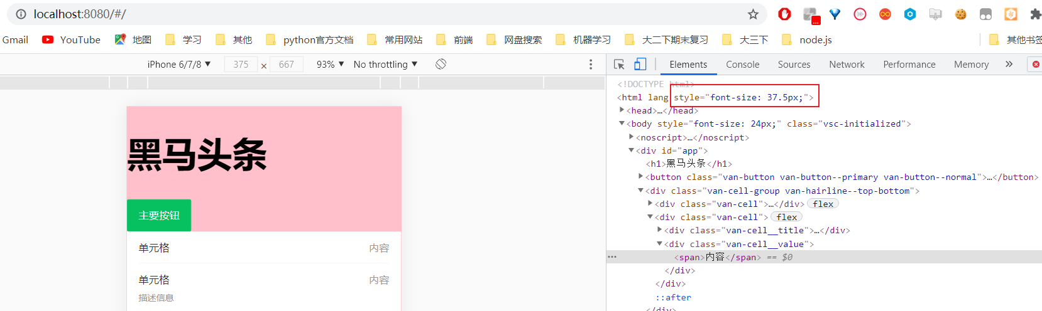The width and height of the screenshot is (1042, 311).
Task: Open the ellipsis actions on selected node
Action: [612, 257]
